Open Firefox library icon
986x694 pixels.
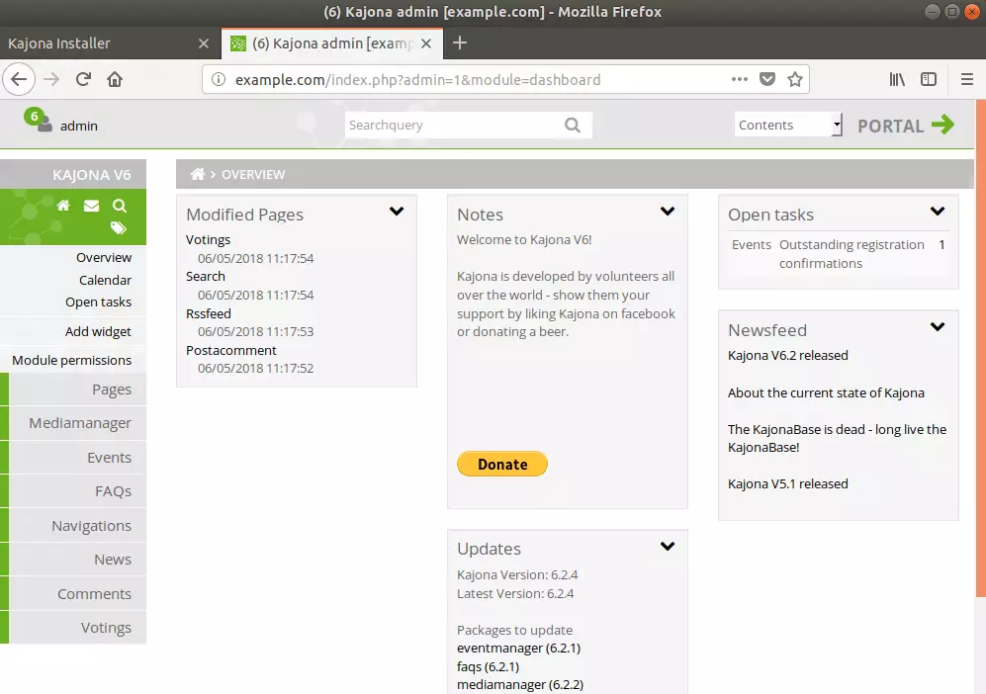pyautogui.click(x=897, y=79)
